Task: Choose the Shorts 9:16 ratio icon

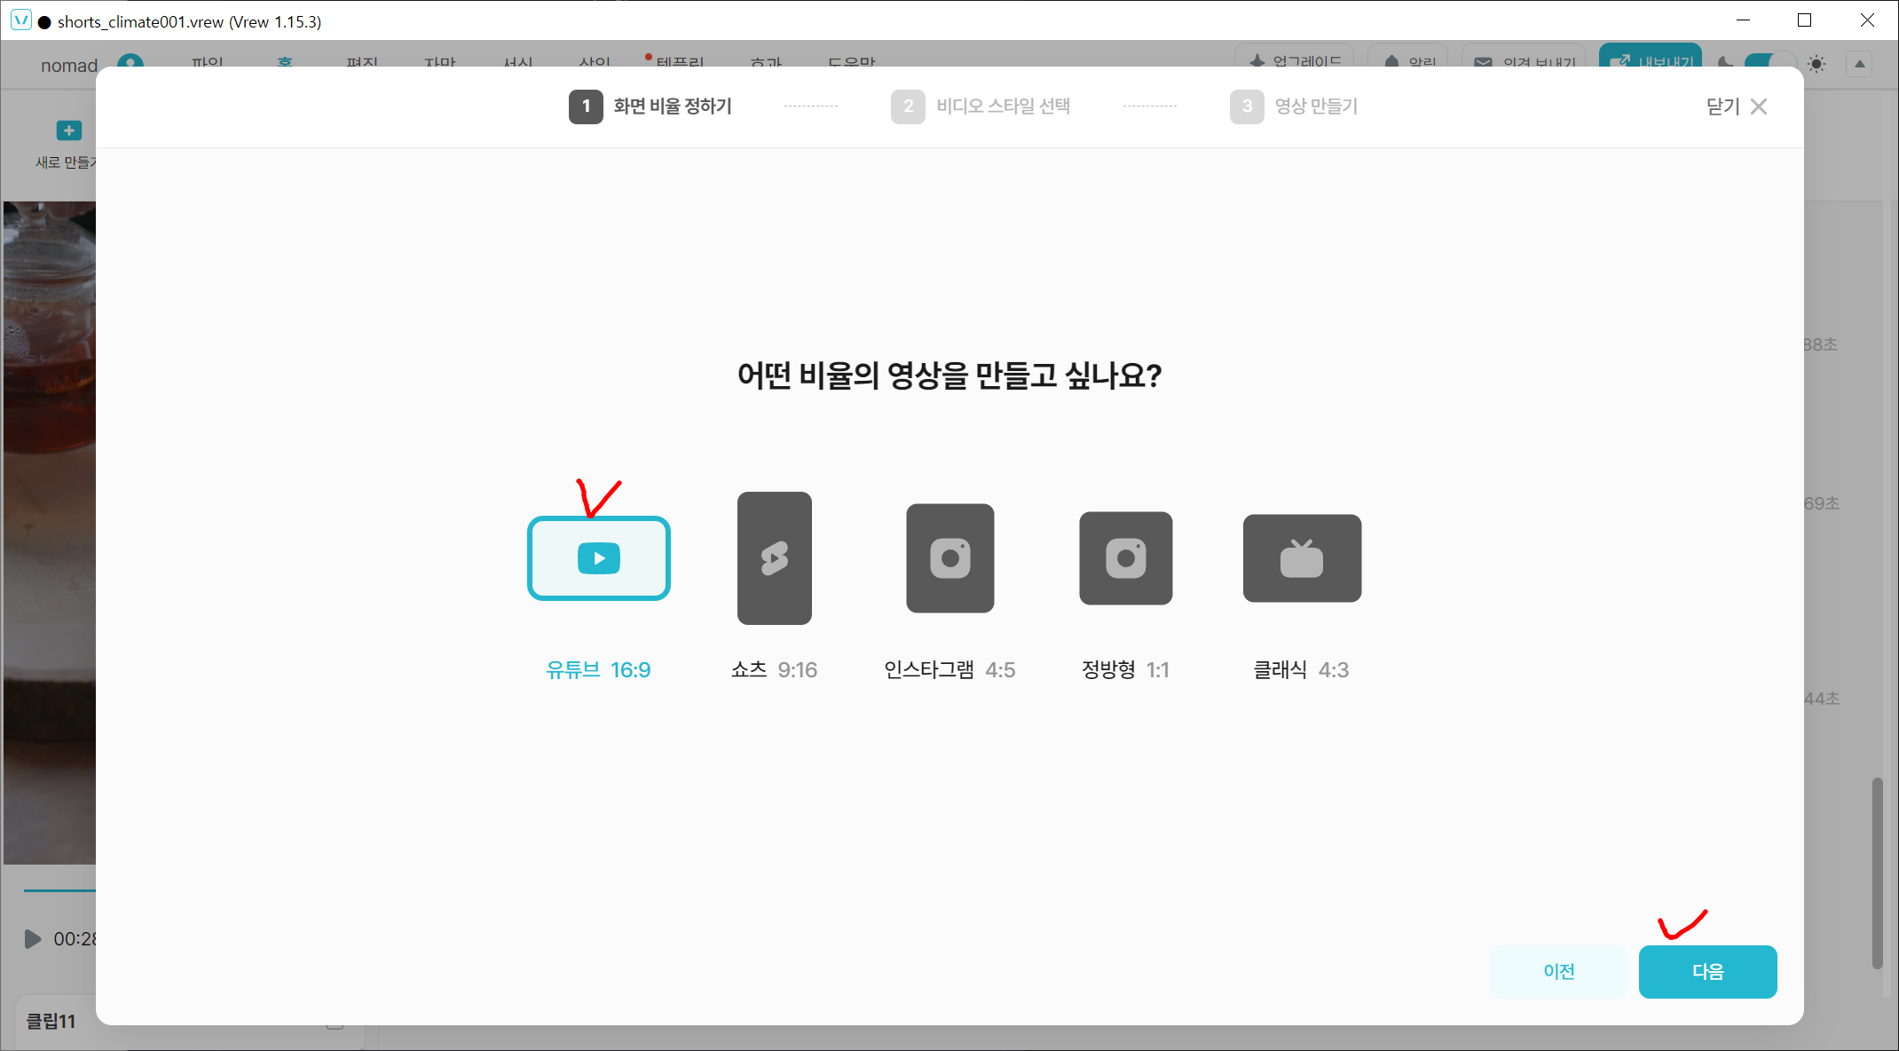Action: [x=774, y=558]
